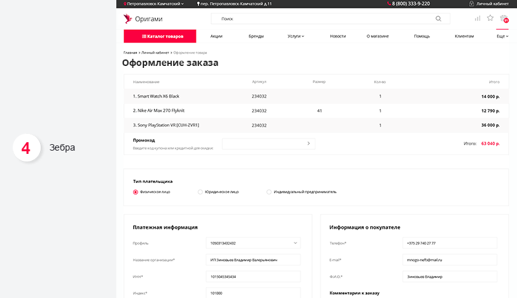Screen dimensions: 517x298
Task: Click the 14 000 р. price
Action: coord(491,96)
